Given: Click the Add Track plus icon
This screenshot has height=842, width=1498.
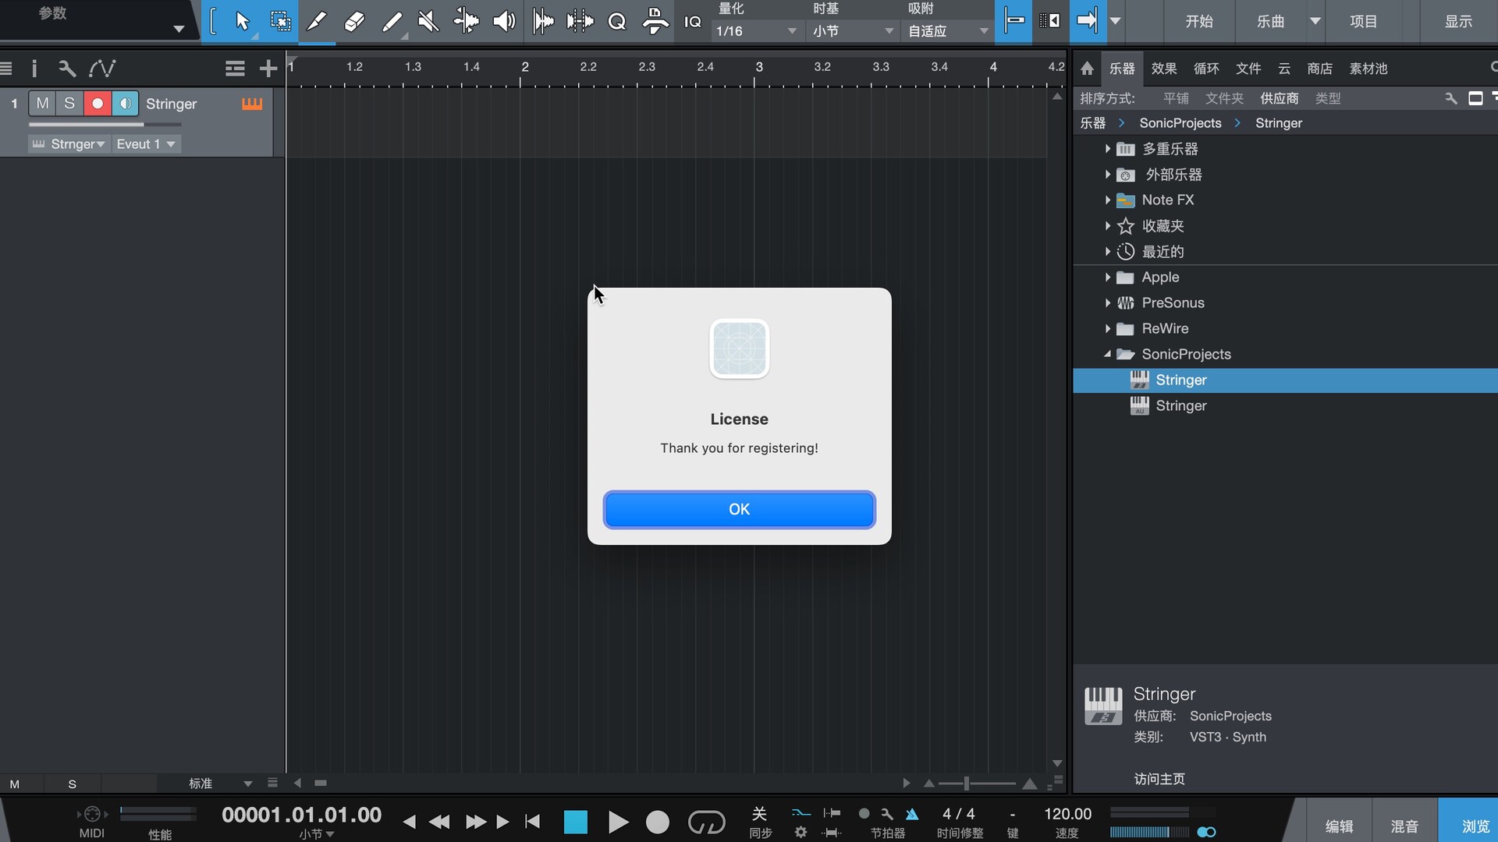Looking at the screenshot, I should point(268,69).
